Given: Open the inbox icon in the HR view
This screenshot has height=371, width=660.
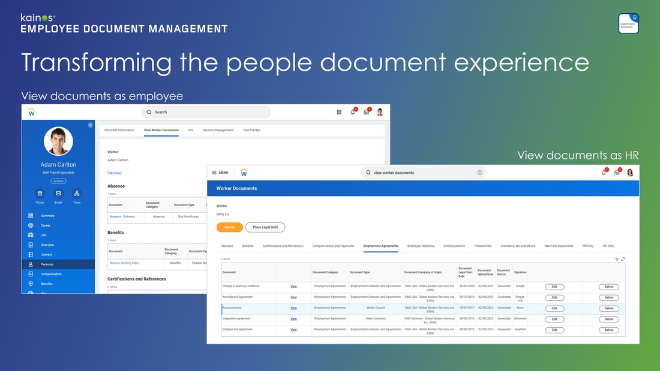Looking at the screenshot, I should click(617, 173).
